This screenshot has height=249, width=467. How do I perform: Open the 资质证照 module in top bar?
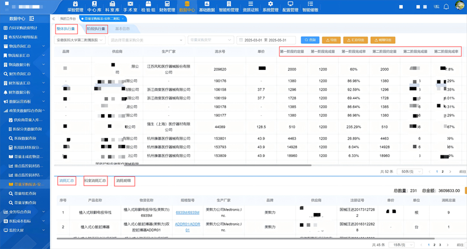250,6
